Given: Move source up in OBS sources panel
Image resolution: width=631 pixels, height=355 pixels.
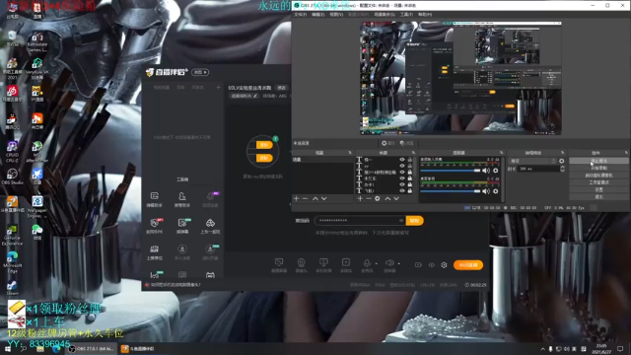Looking at the screenshot, I should 387,198.
